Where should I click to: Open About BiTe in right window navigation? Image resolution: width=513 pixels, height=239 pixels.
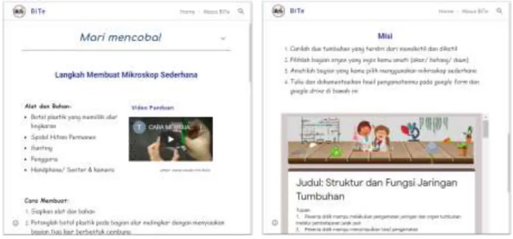click(475, 11)
